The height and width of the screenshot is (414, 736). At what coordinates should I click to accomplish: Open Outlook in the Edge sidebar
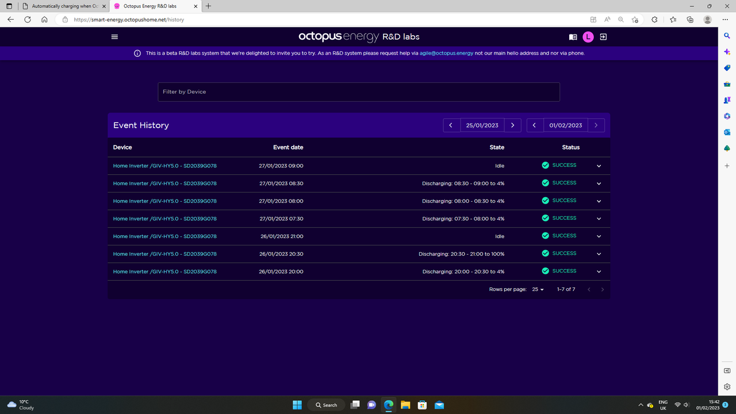pyautogui.click(x=727, y=132)
